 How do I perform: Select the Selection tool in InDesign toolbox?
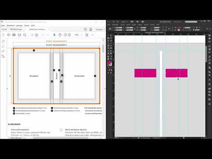(108, 36)
